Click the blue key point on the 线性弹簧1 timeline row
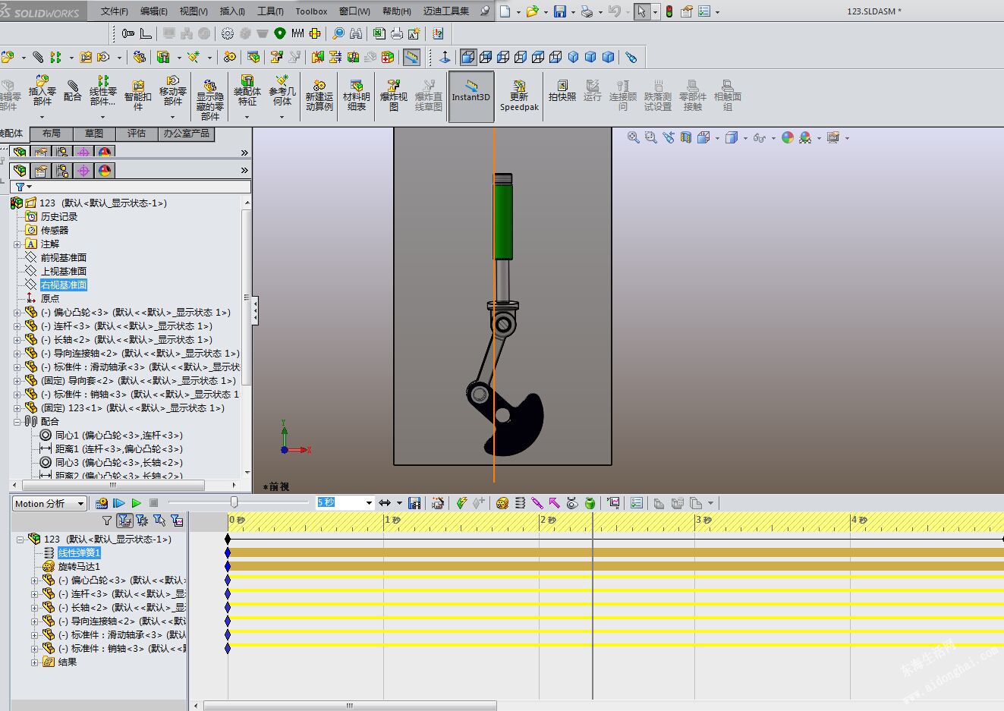Screen dimensions: 1004x711 pyautogui.click(x=228, y=552)
